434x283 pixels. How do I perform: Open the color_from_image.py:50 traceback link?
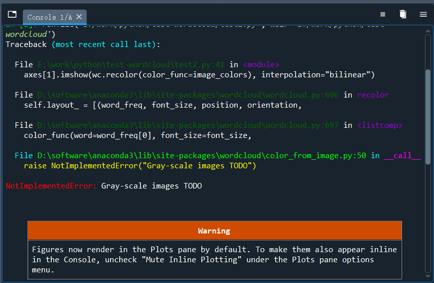point(201,156)
